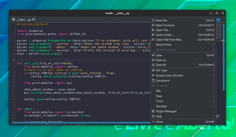Click line number 13 in gutter
This screenshot has height=137, width=236.
[x=14, y=63]
